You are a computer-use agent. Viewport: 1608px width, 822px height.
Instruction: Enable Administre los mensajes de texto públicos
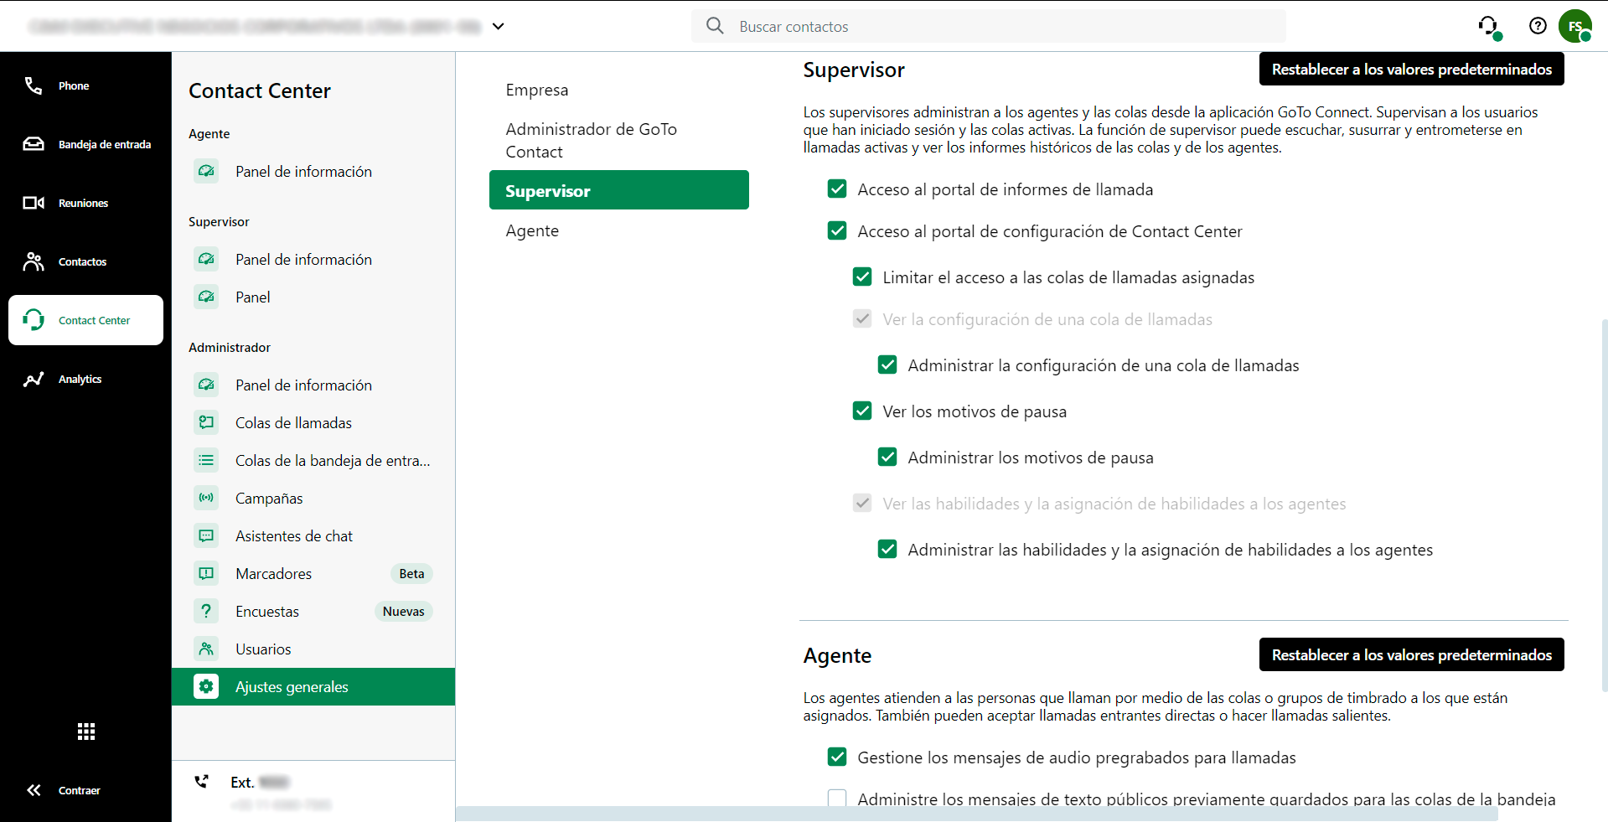tap(837, 799)
